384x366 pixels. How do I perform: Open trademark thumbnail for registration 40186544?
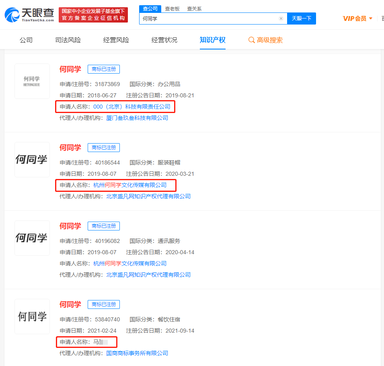tap(32, 160)
